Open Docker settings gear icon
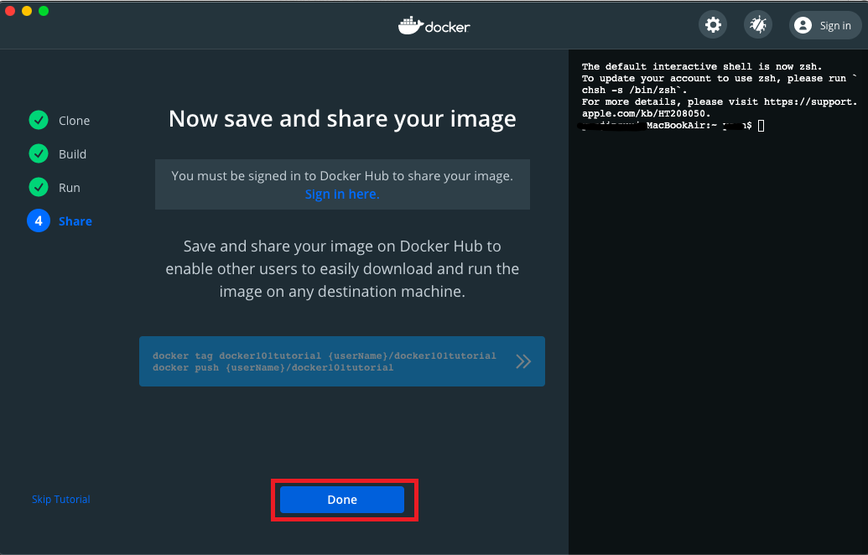 713,25
